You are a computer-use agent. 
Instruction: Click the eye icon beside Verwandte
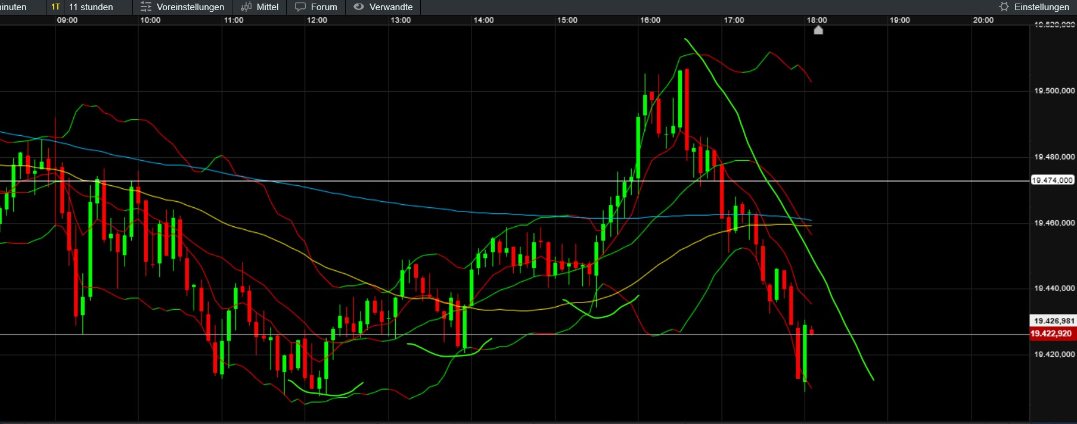coord(359,7)
